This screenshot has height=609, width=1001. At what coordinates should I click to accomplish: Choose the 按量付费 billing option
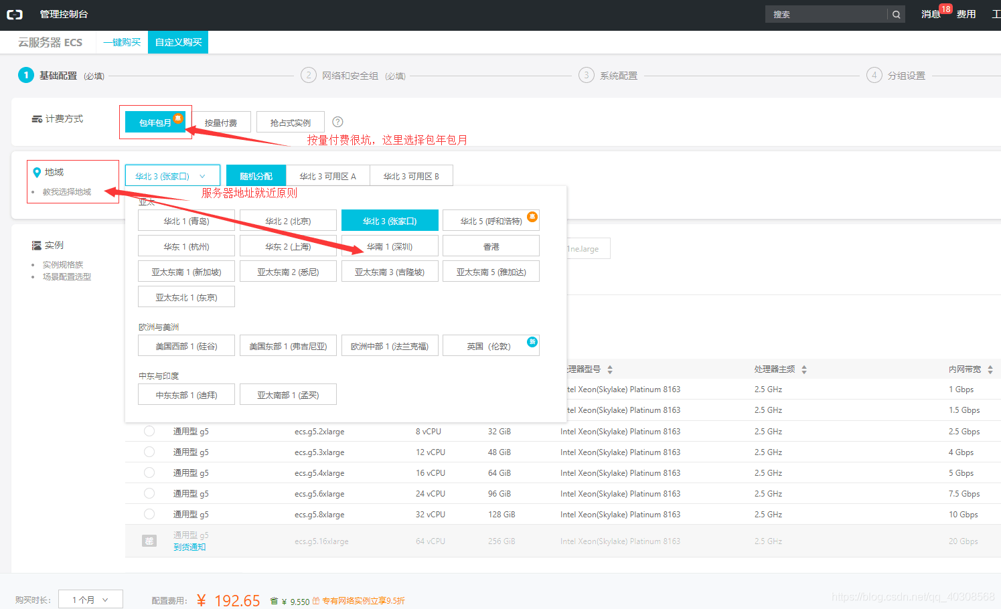(221, 122)
